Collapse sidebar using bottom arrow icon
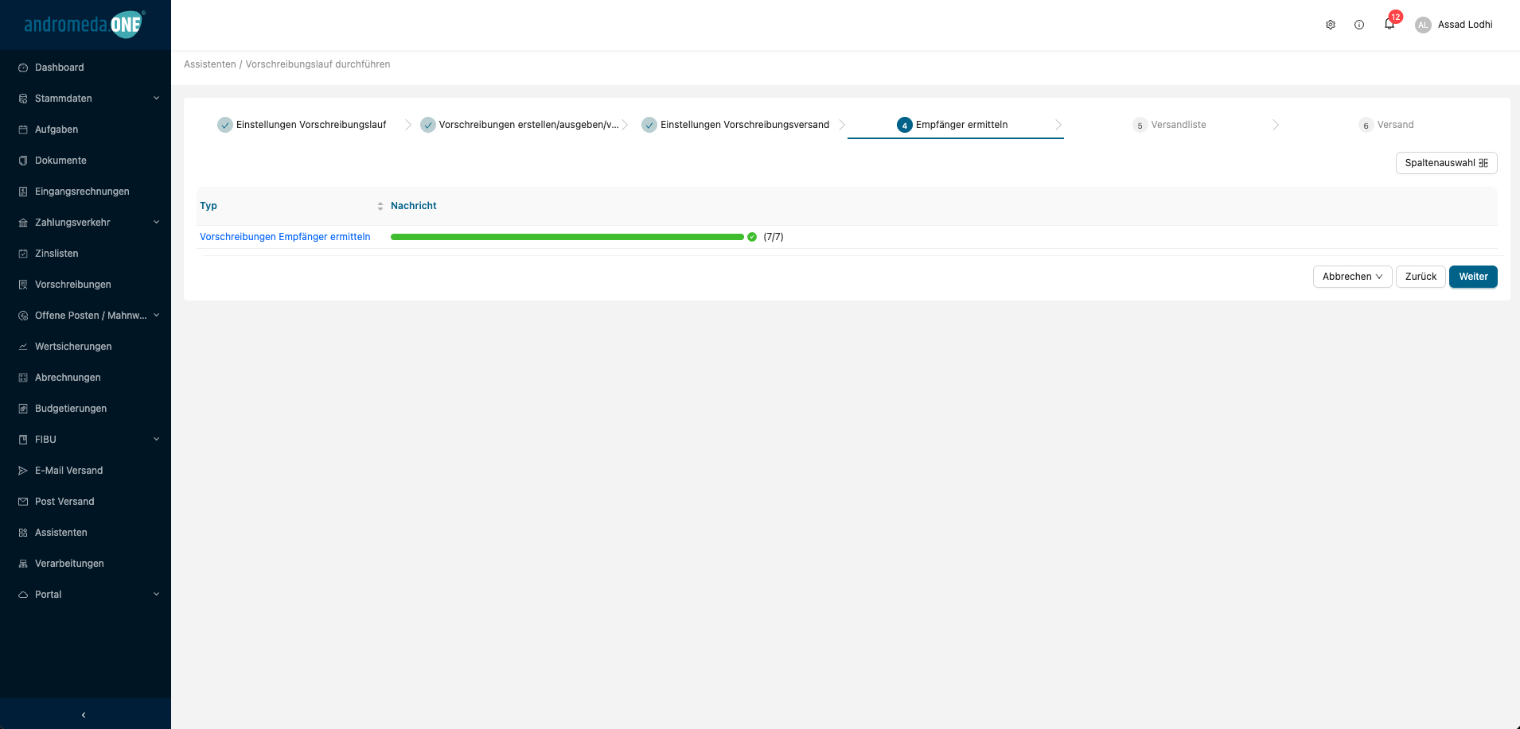The height and width of the screenshot is (729, 1520). pos(84,715)
